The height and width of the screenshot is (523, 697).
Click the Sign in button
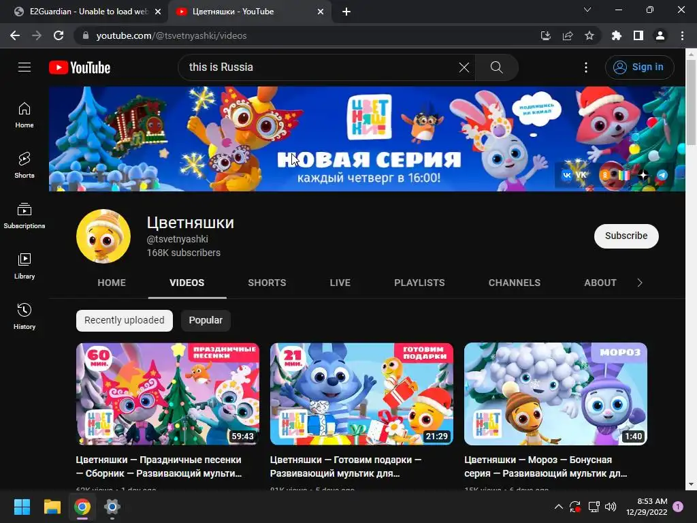point(638,67)
